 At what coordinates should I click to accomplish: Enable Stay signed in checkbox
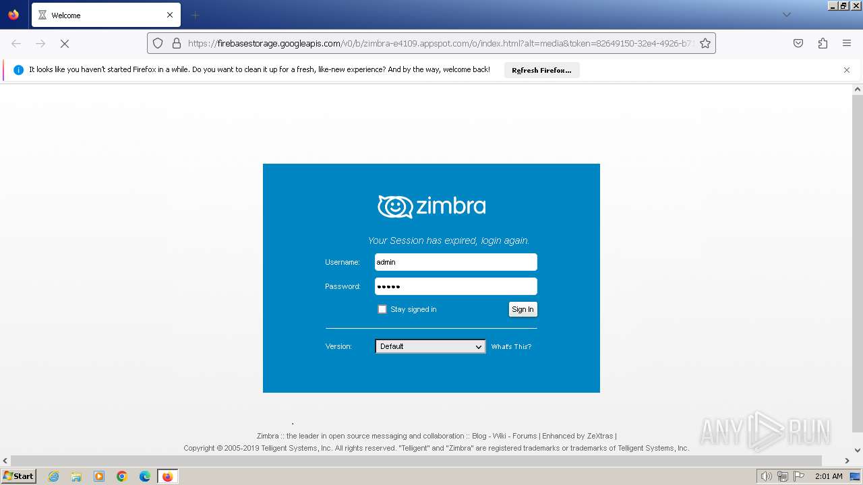pos(382,309)
